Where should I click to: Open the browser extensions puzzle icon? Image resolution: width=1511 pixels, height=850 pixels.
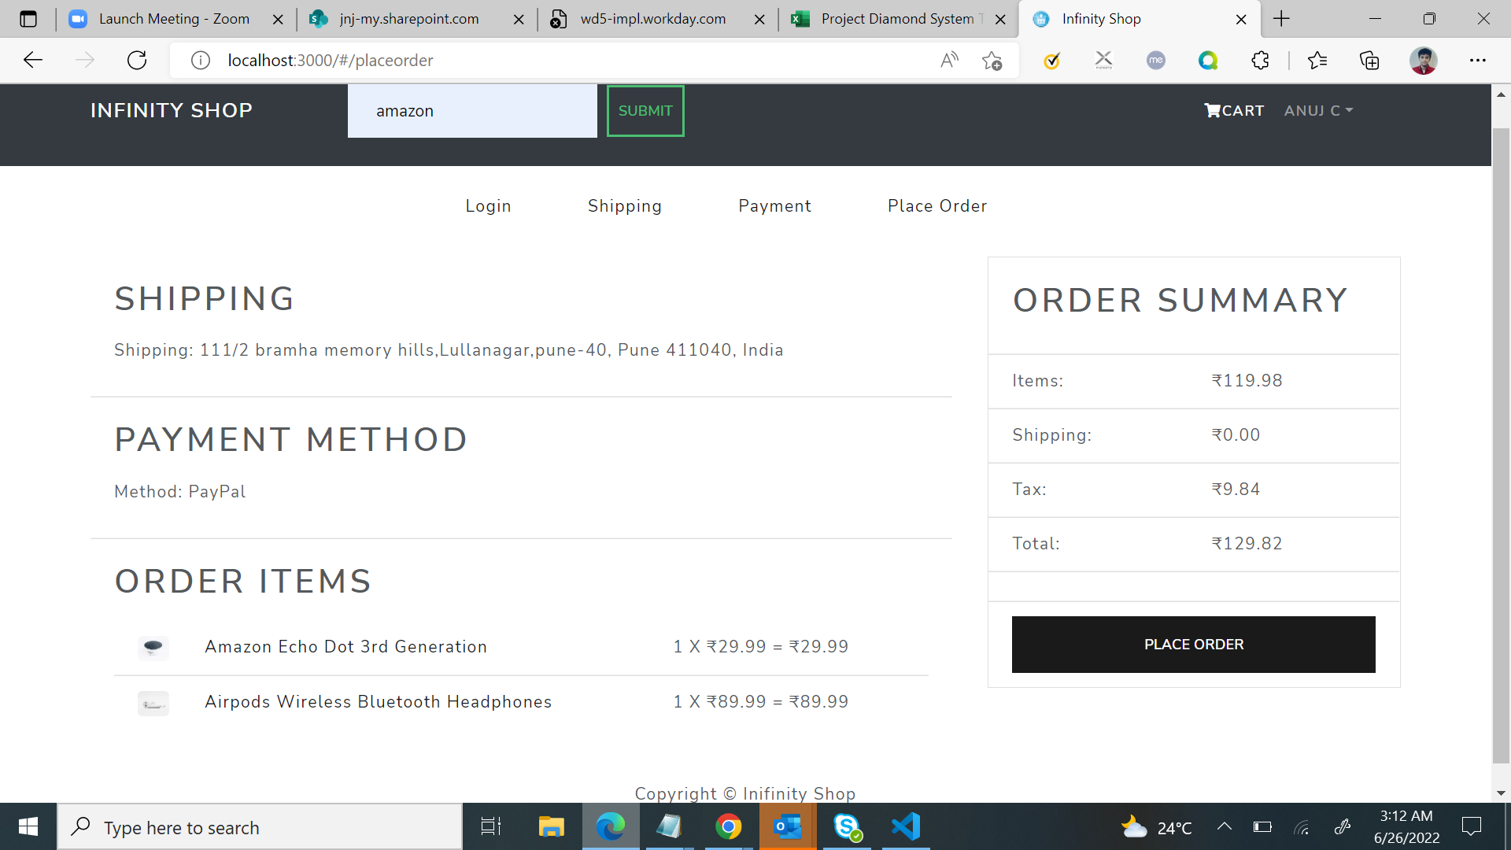(x=1260, y=61)
